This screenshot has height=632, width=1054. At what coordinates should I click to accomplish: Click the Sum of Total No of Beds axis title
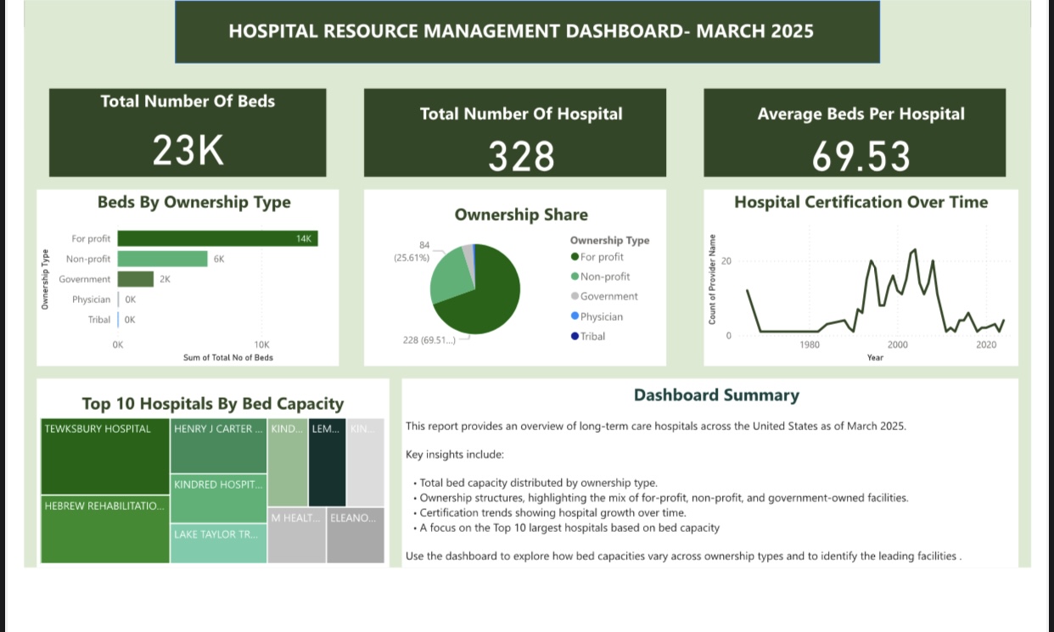[228, 358]
